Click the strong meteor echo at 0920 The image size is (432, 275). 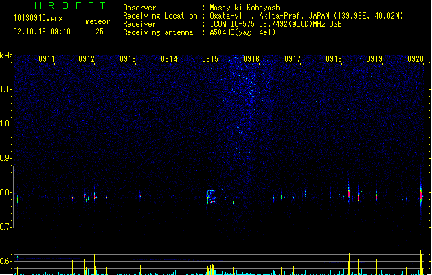click(x=421, y=195)
